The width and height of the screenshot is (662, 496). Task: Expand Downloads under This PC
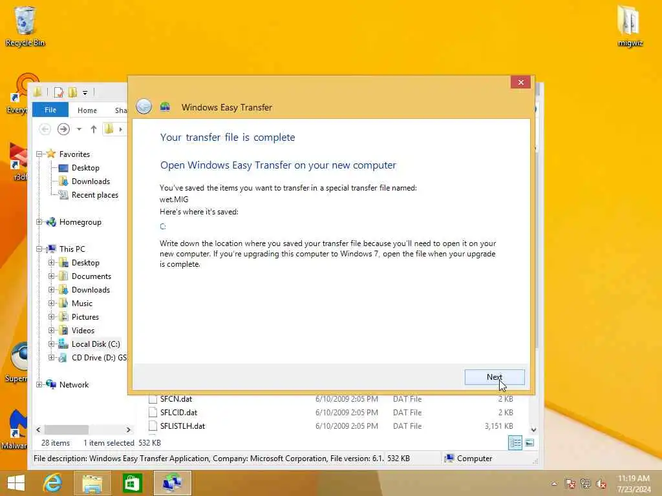tap(51, 289)
